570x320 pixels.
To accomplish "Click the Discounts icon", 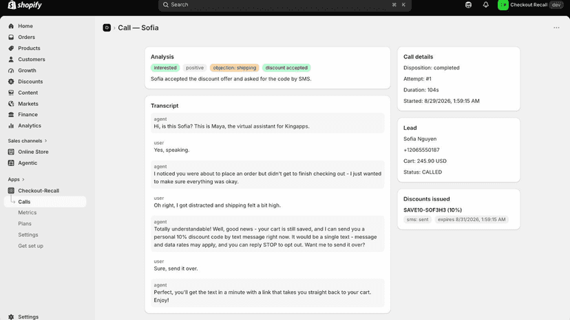I will [11, 82].
